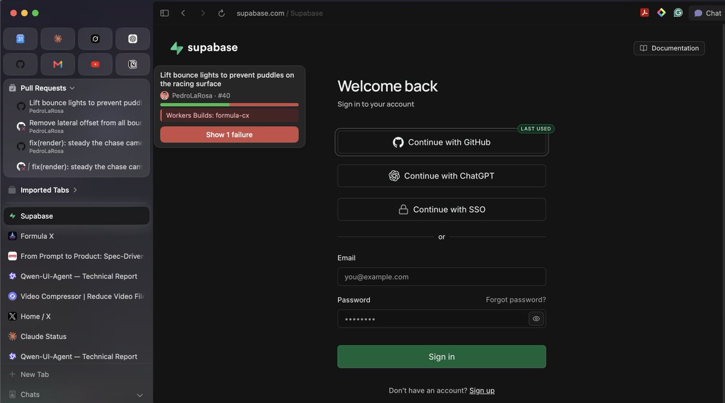Image resolution: width=725 pixels, height=403 pixels.
Task: Open the Grammarly extension
Action: click(678, 13)
